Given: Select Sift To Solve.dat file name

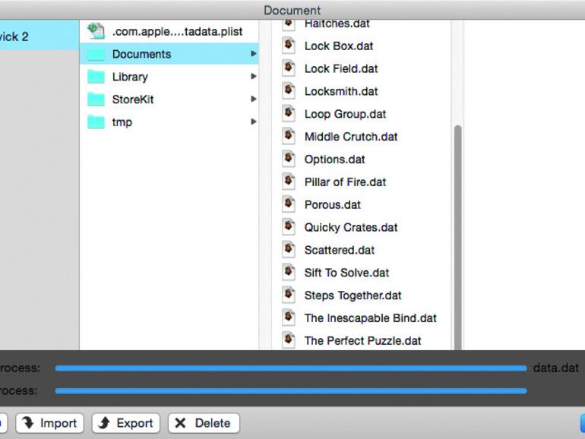Looking at the screenshot, I should click(x=346, y=273).
